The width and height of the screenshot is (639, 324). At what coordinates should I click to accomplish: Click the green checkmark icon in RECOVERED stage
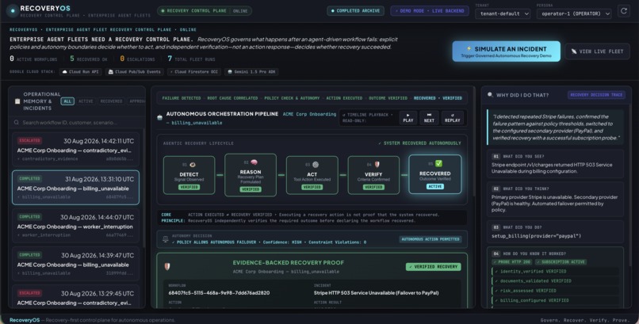tap(438, 163)
